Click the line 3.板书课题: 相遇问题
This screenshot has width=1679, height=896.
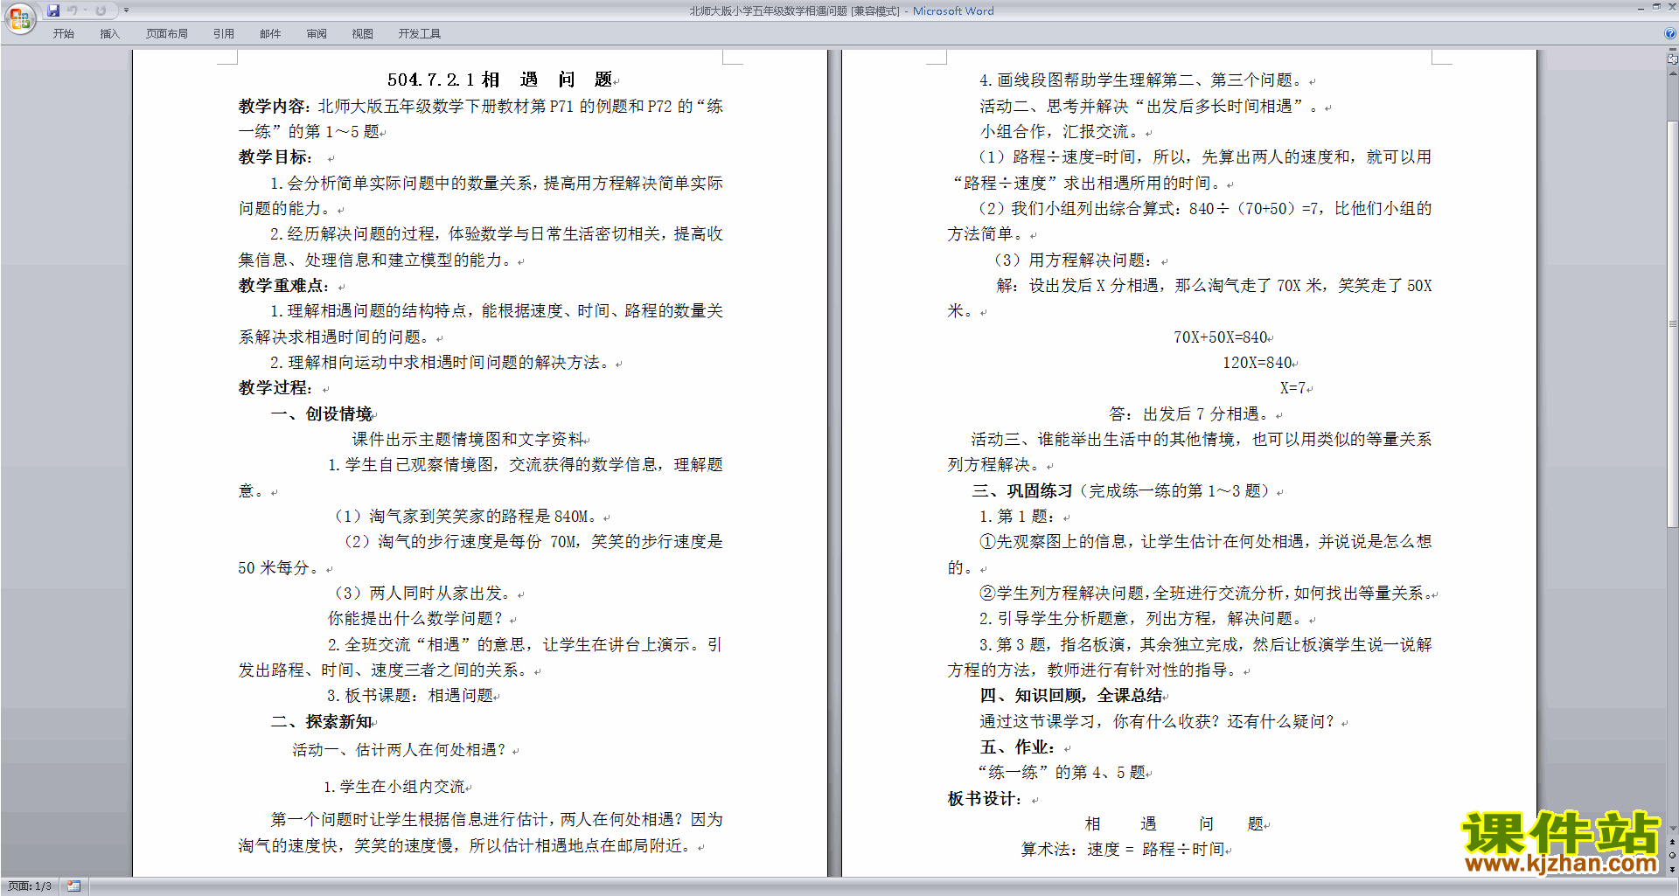[x=410, y=696]
